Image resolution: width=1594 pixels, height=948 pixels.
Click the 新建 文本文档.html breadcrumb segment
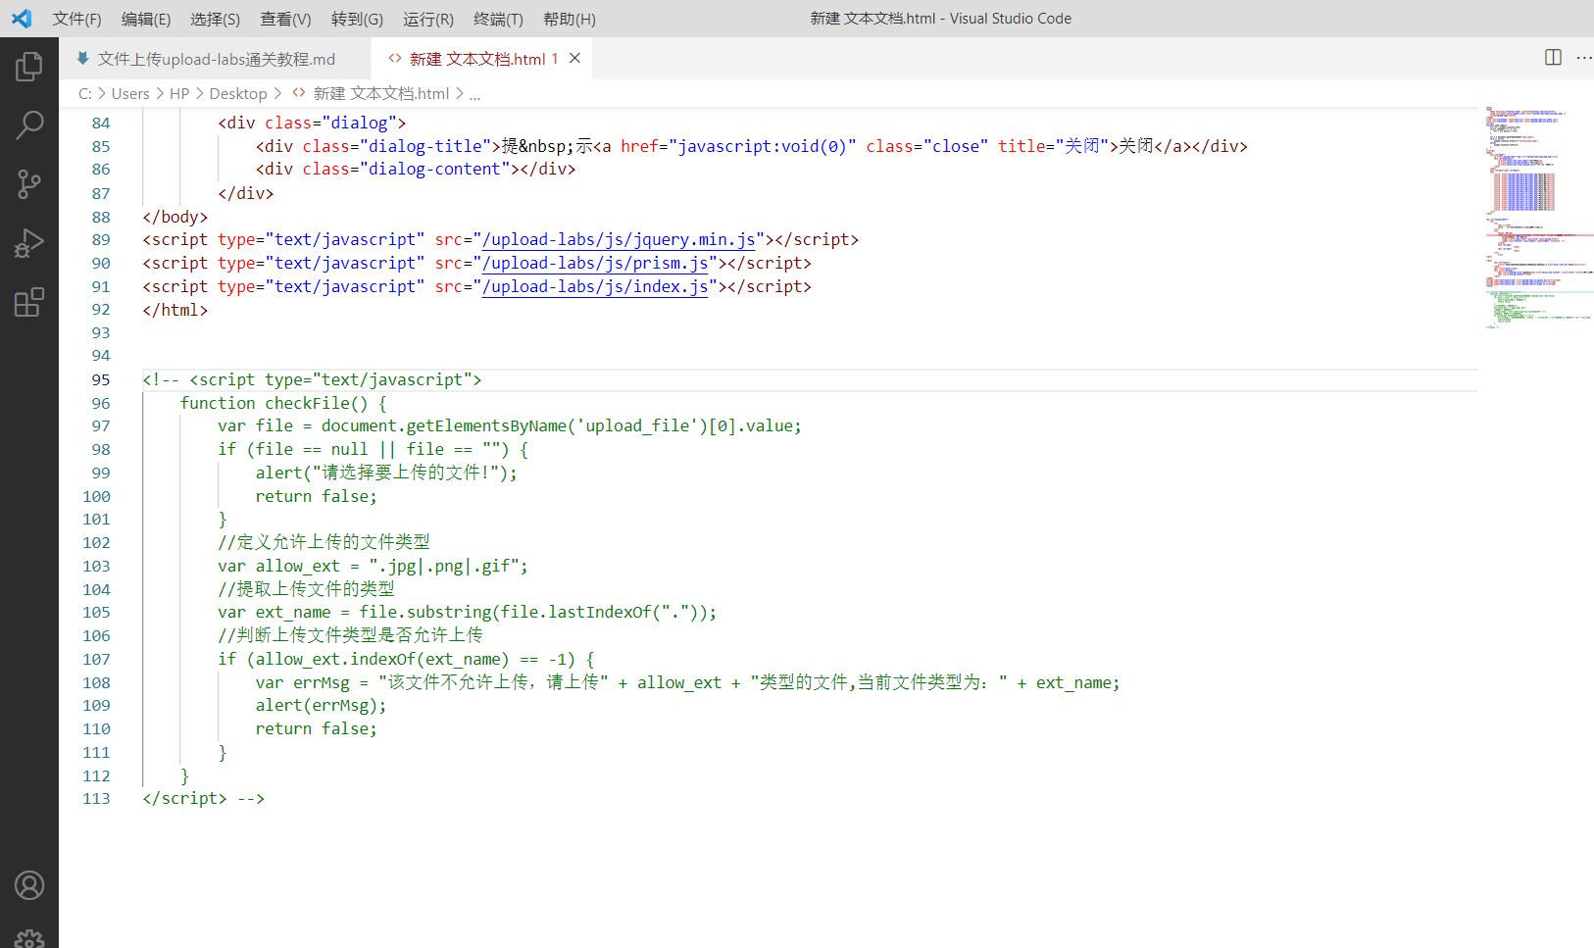(x=381, y=93)
